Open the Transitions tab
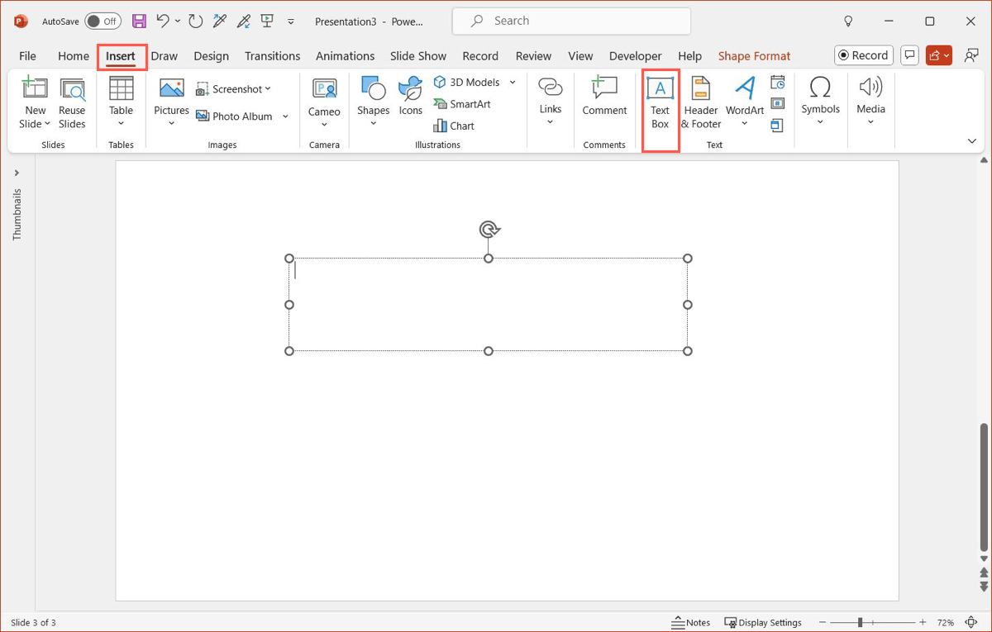Viewport: 992px width, 632px height. pyautogui.click(x=273, y=56)
